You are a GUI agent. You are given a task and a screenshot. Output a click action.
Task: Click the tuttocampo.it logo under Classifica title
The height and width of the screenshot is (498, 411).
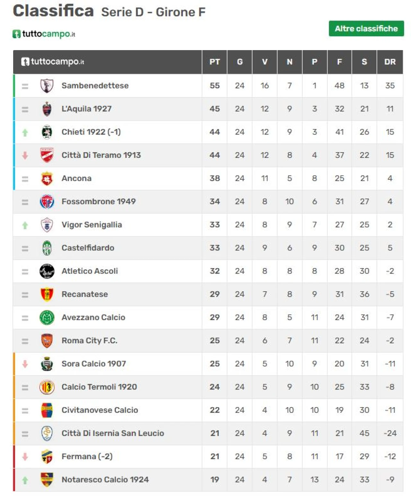[x=44, y=34]
